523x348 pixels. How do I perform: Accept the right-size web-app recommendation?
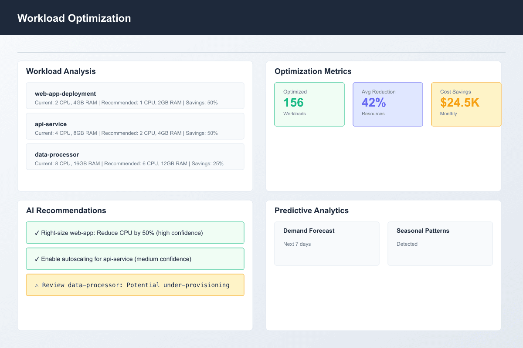135,233
